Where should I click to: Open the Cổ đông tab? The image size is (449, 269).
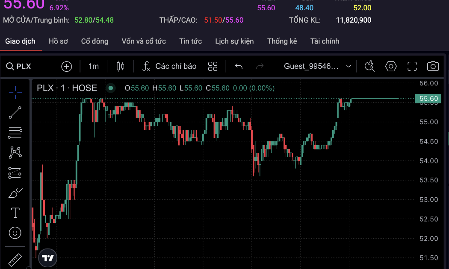(95, 41)
